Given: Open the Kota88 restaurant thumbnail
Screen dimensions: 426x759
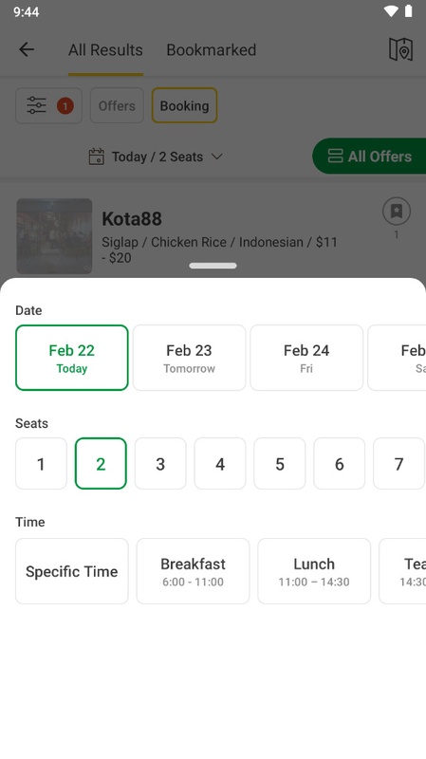Looking at the screenshot, I should coord(54,236).
